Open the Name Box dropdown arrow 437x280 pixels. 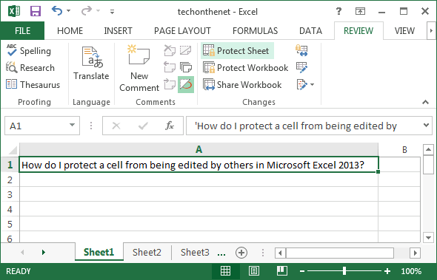[x=72, y=125]
